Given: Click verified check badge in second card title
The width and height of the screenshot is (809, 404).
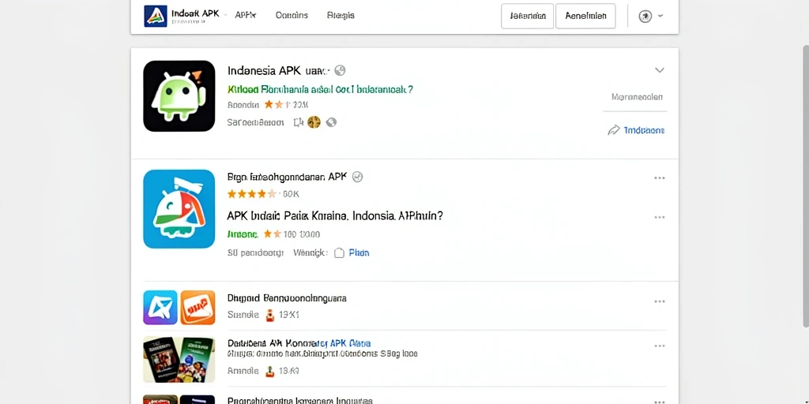Looking at the screenshot, I should coord(357,177).
